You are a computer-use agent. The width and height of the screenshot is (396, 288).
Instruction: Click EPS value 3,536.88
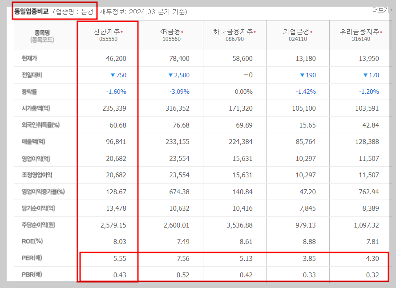239,225
